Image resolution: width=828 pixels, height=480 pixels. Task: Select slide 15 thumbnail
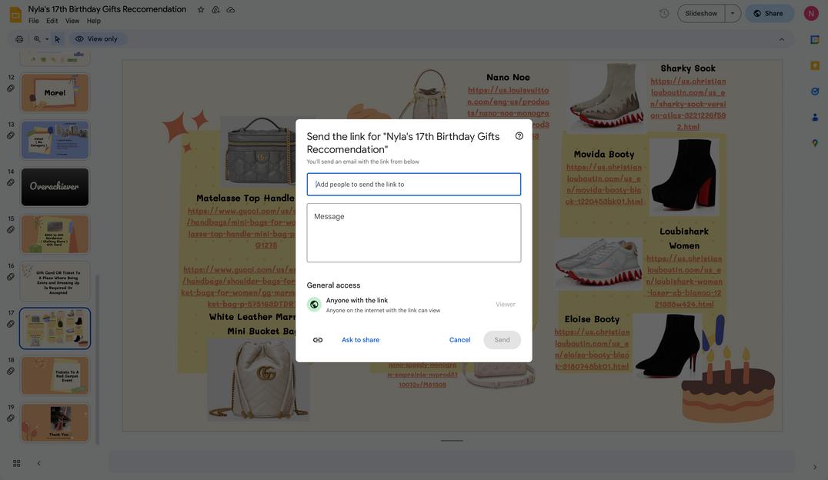pos(55,234)
